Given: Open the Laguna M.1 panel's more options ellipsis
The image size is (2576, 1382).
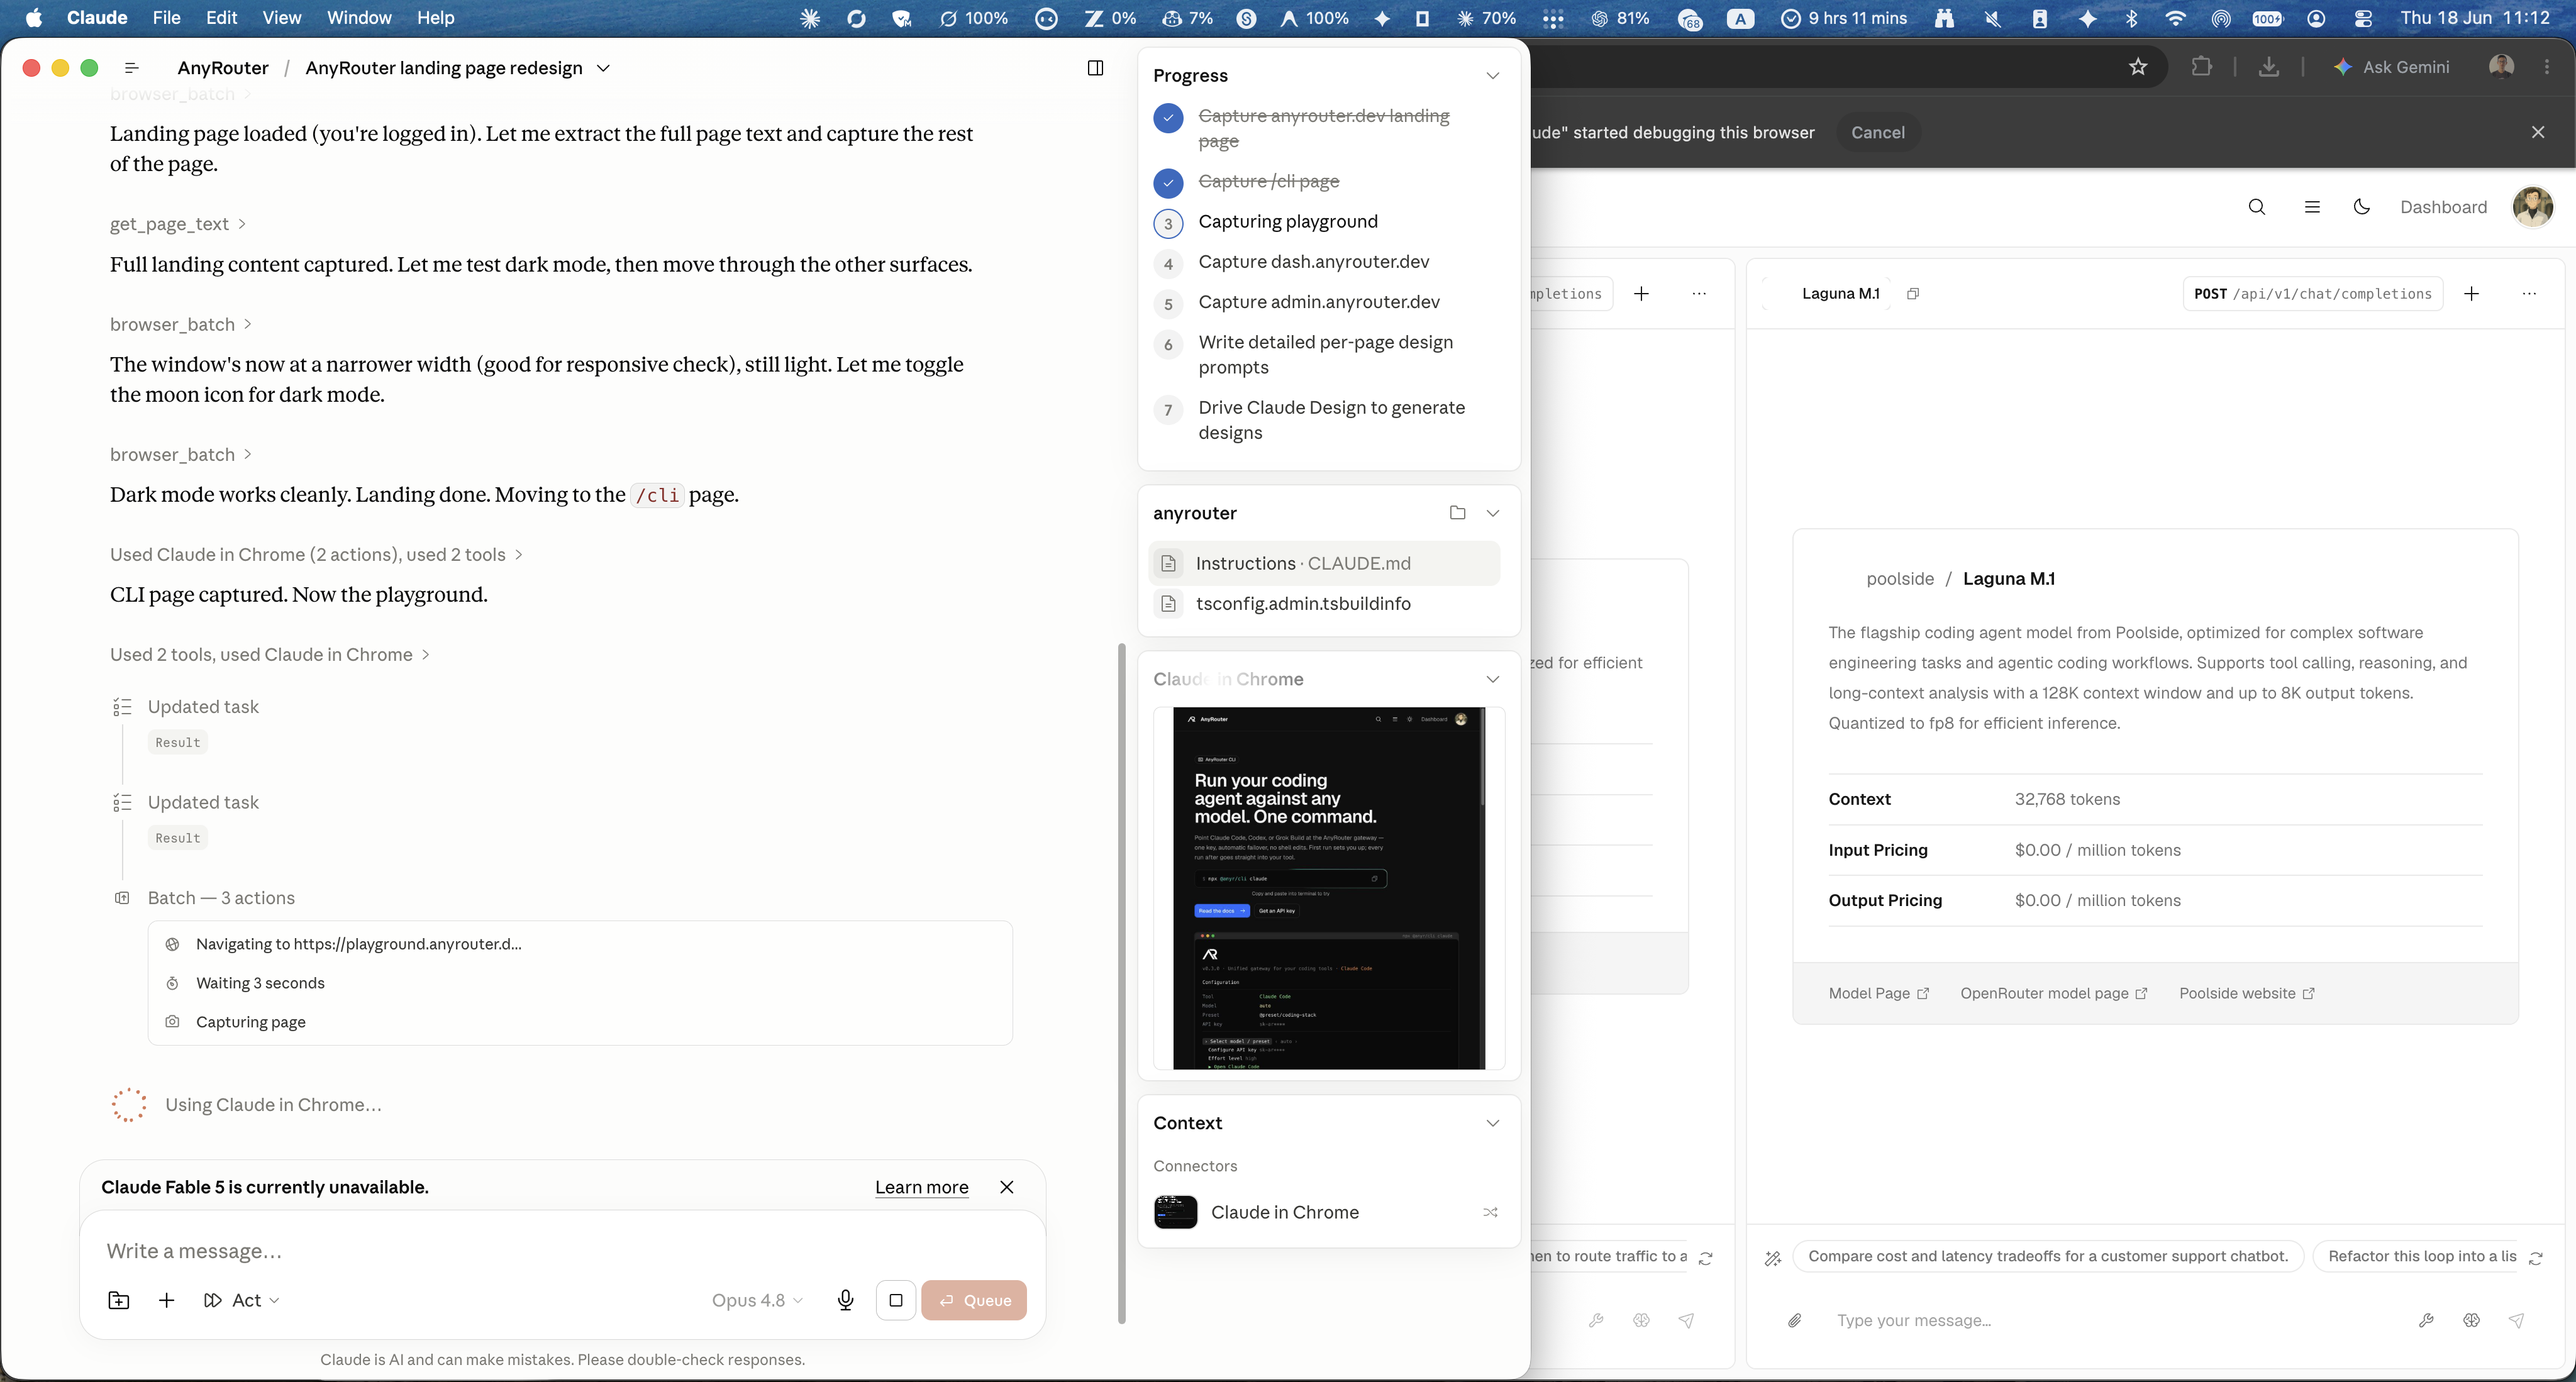Looking at the screenshot, I should (2529, 294).
